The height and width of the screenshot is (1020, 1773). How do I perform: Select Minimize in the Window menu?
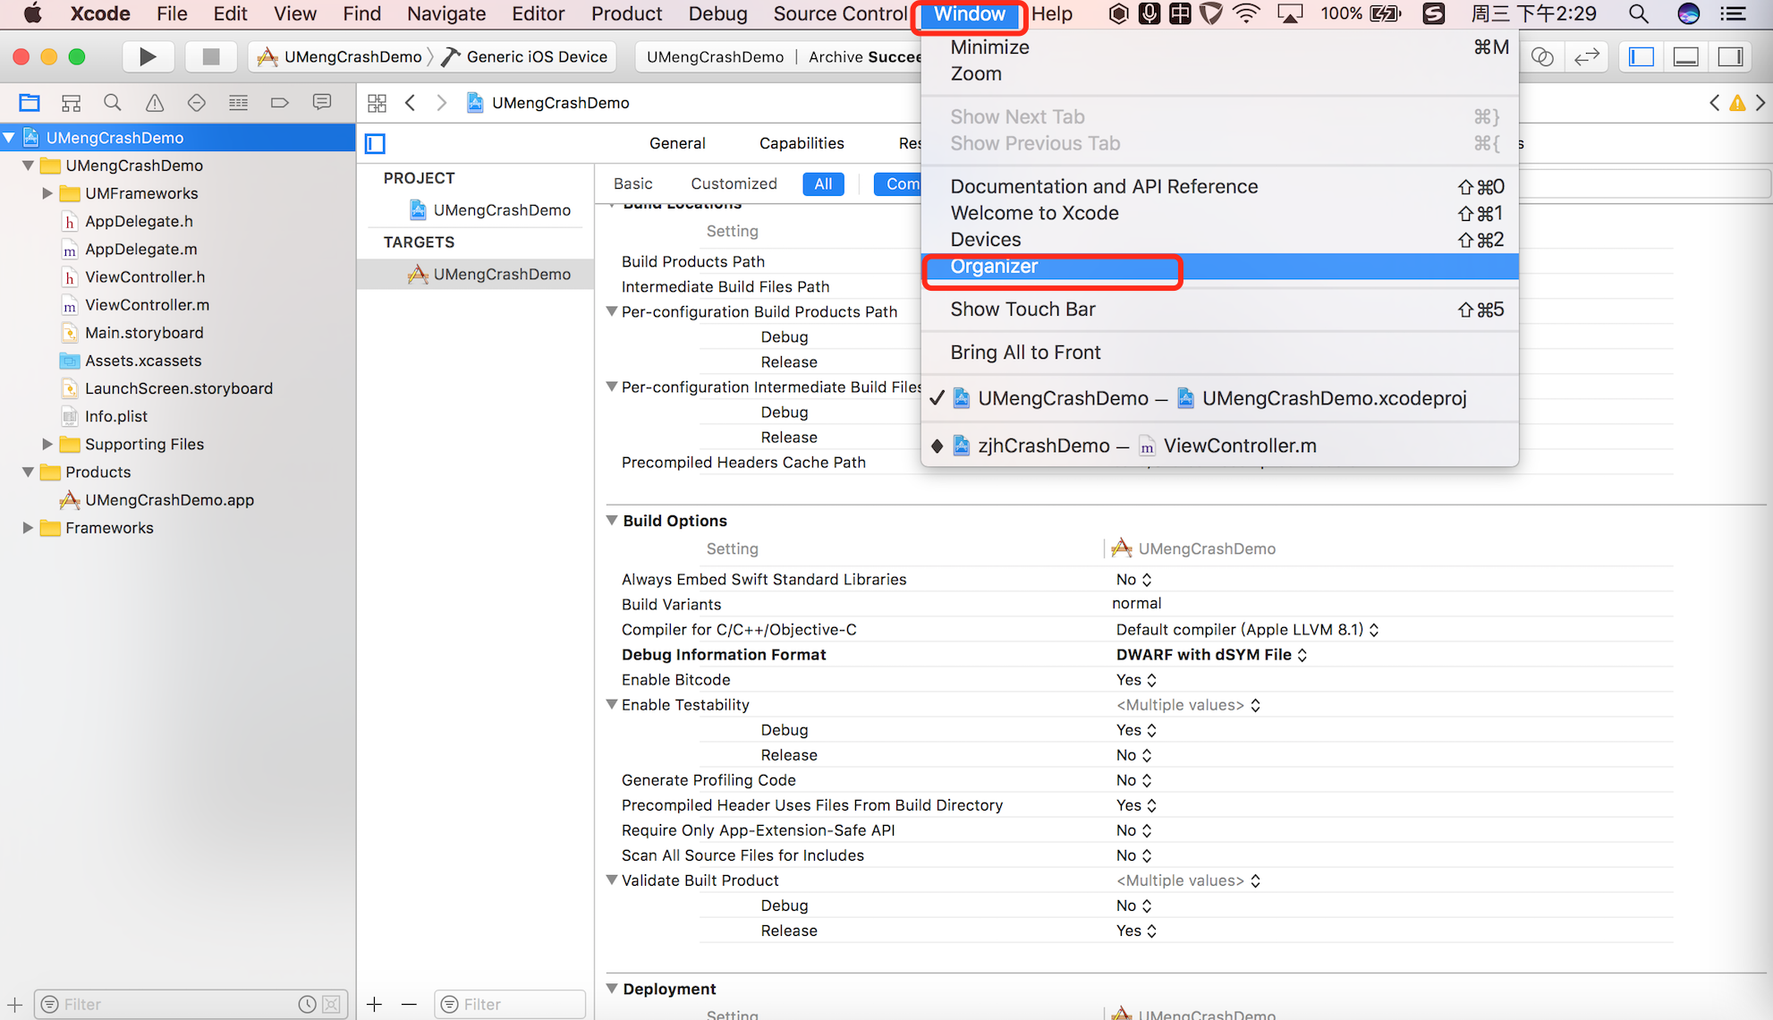1220,47
